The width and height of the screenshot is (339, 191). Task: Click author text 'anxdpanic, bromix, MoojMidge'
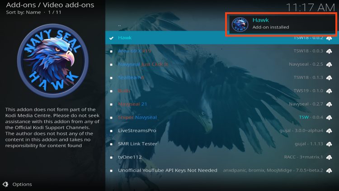(258, 171)
